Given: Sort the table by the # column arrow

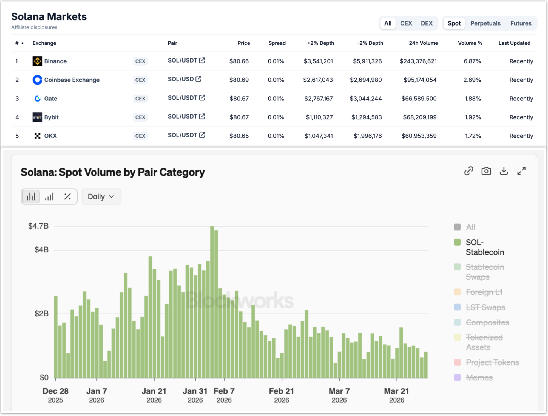Looking at the screenshot, I should point(22,43).
